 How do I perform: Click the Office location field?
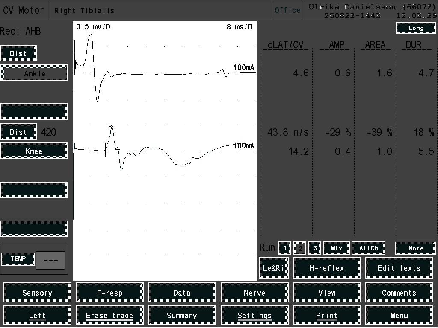point(287,10)
